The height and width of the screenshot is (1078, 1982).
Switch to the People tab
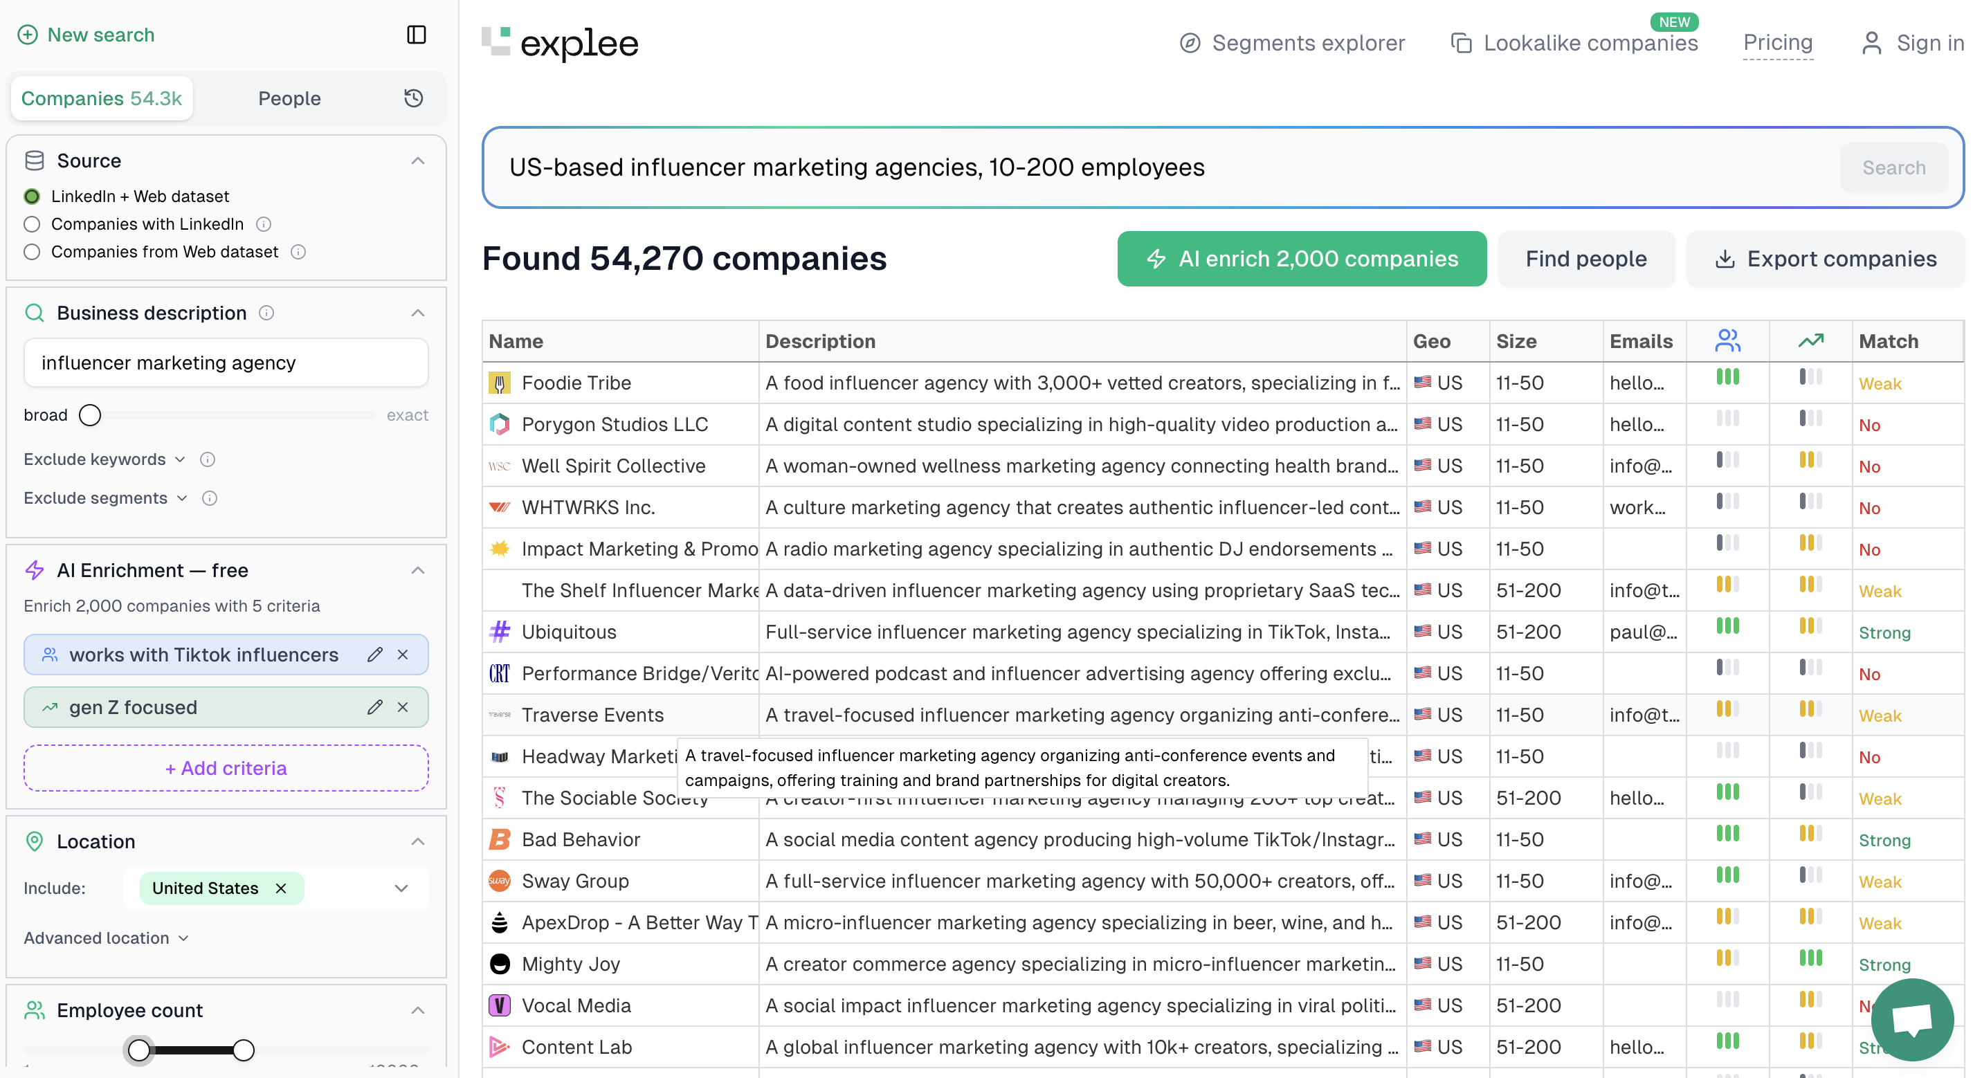[289, 98]
